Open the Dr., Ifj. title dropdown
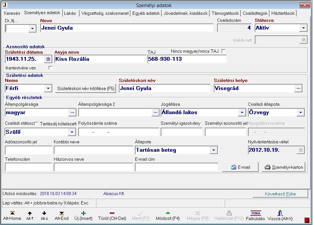313x225 pixels. tap(32, 29)
